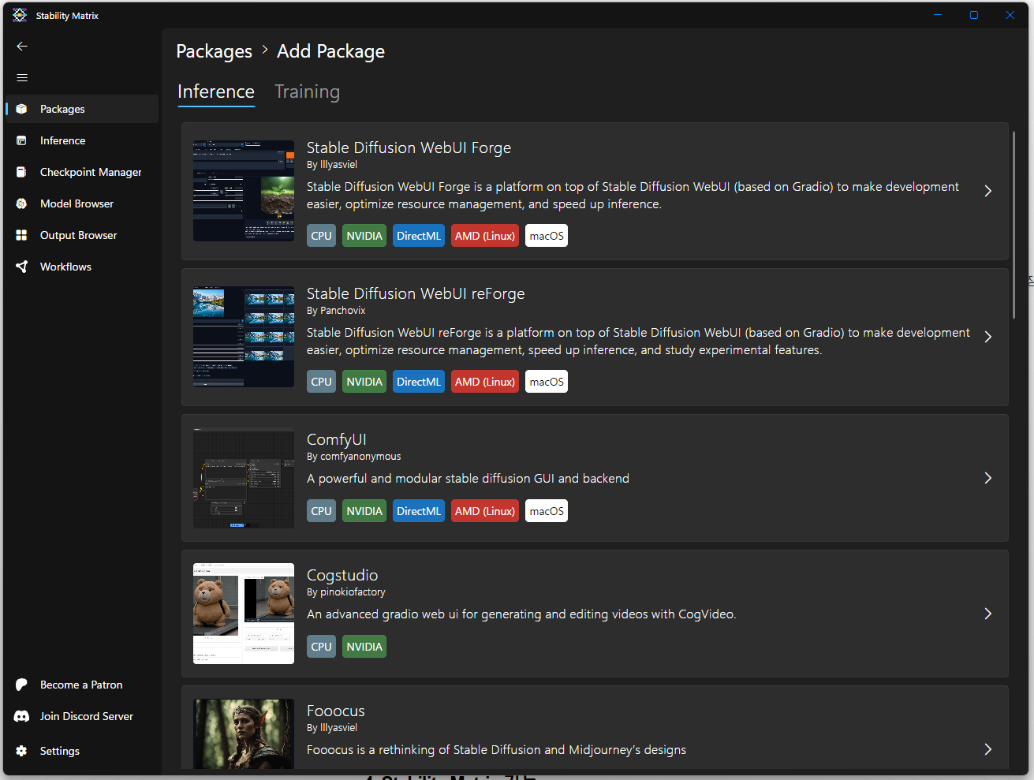
Task: Open the Inference sidebar item
Action: pyautogui.click(x=82, y=140)
